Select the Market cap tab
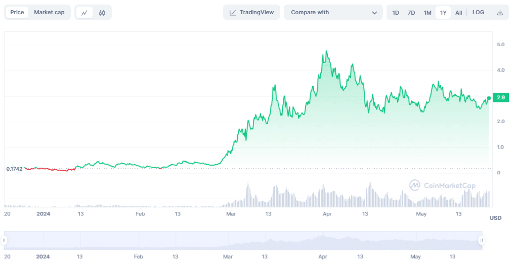Screen dimensions: 516x269 49,12
